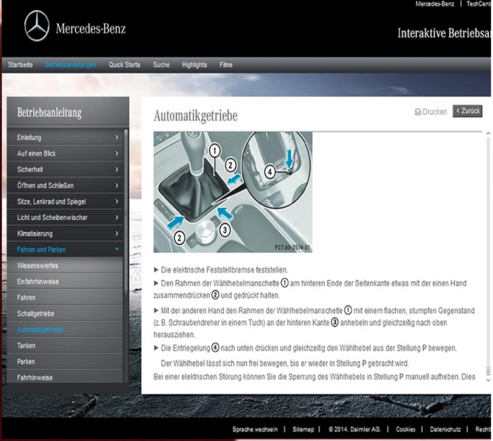This screenshot has height=441, width=493.
Task: Open the Filme navigation item
Action: (226, 65)
